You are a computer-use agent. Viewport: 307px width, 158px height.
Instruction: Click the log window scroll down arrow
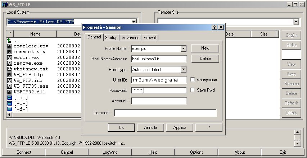click(297, 144)
